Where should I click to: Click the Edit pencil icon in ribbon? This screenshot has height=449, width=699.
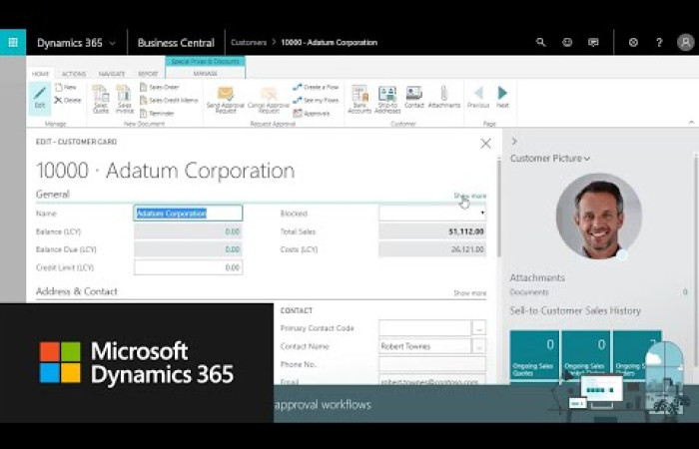[40, 97]
